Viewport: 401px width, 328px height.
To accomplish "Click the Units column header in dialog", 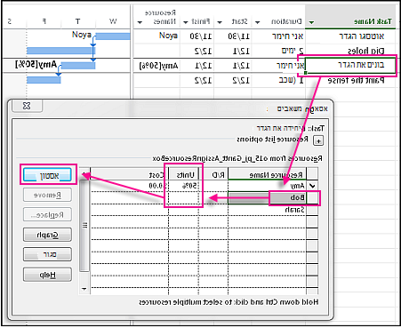I will coord(183,174).
